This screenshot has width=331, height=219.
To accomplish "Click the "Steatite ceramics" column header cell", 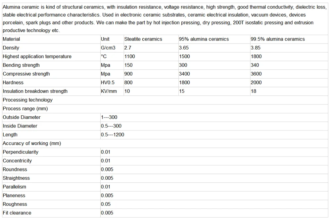I will coord(143,39).
